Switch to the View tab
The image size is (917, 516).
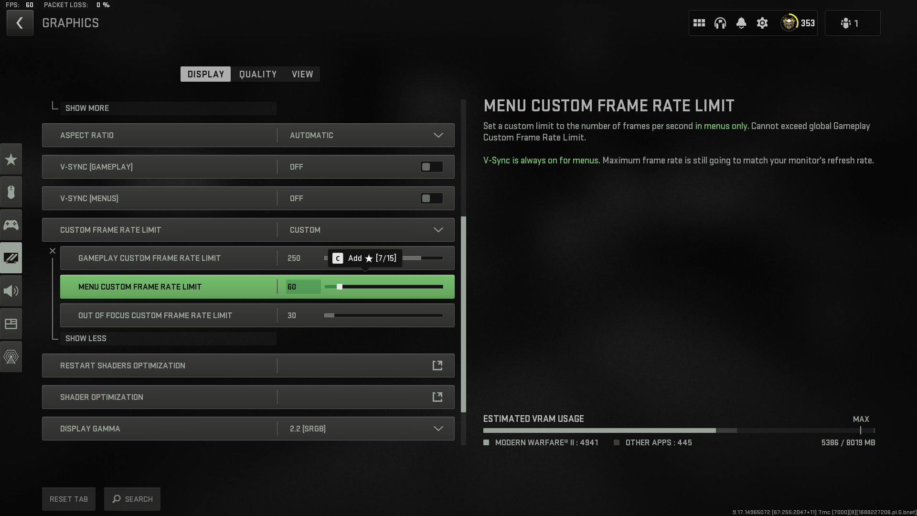pos(302,74)
